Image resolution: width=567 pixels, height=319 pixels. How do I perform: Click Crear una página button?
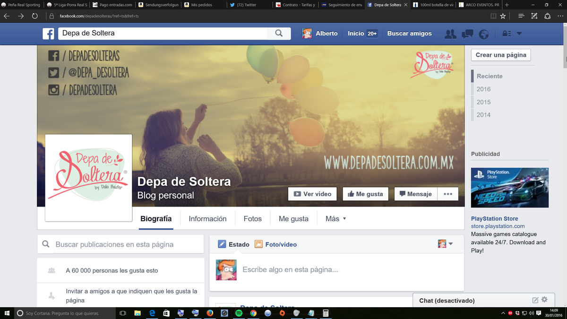501,55
